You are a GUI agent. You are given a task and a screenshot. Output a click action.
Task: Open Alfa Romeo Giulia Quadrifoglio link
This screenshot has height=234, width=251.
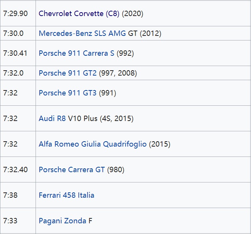(92, 144)
